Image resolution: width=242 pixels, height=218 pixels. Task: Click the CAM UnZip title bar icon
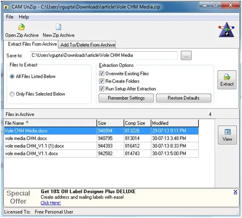6,7
